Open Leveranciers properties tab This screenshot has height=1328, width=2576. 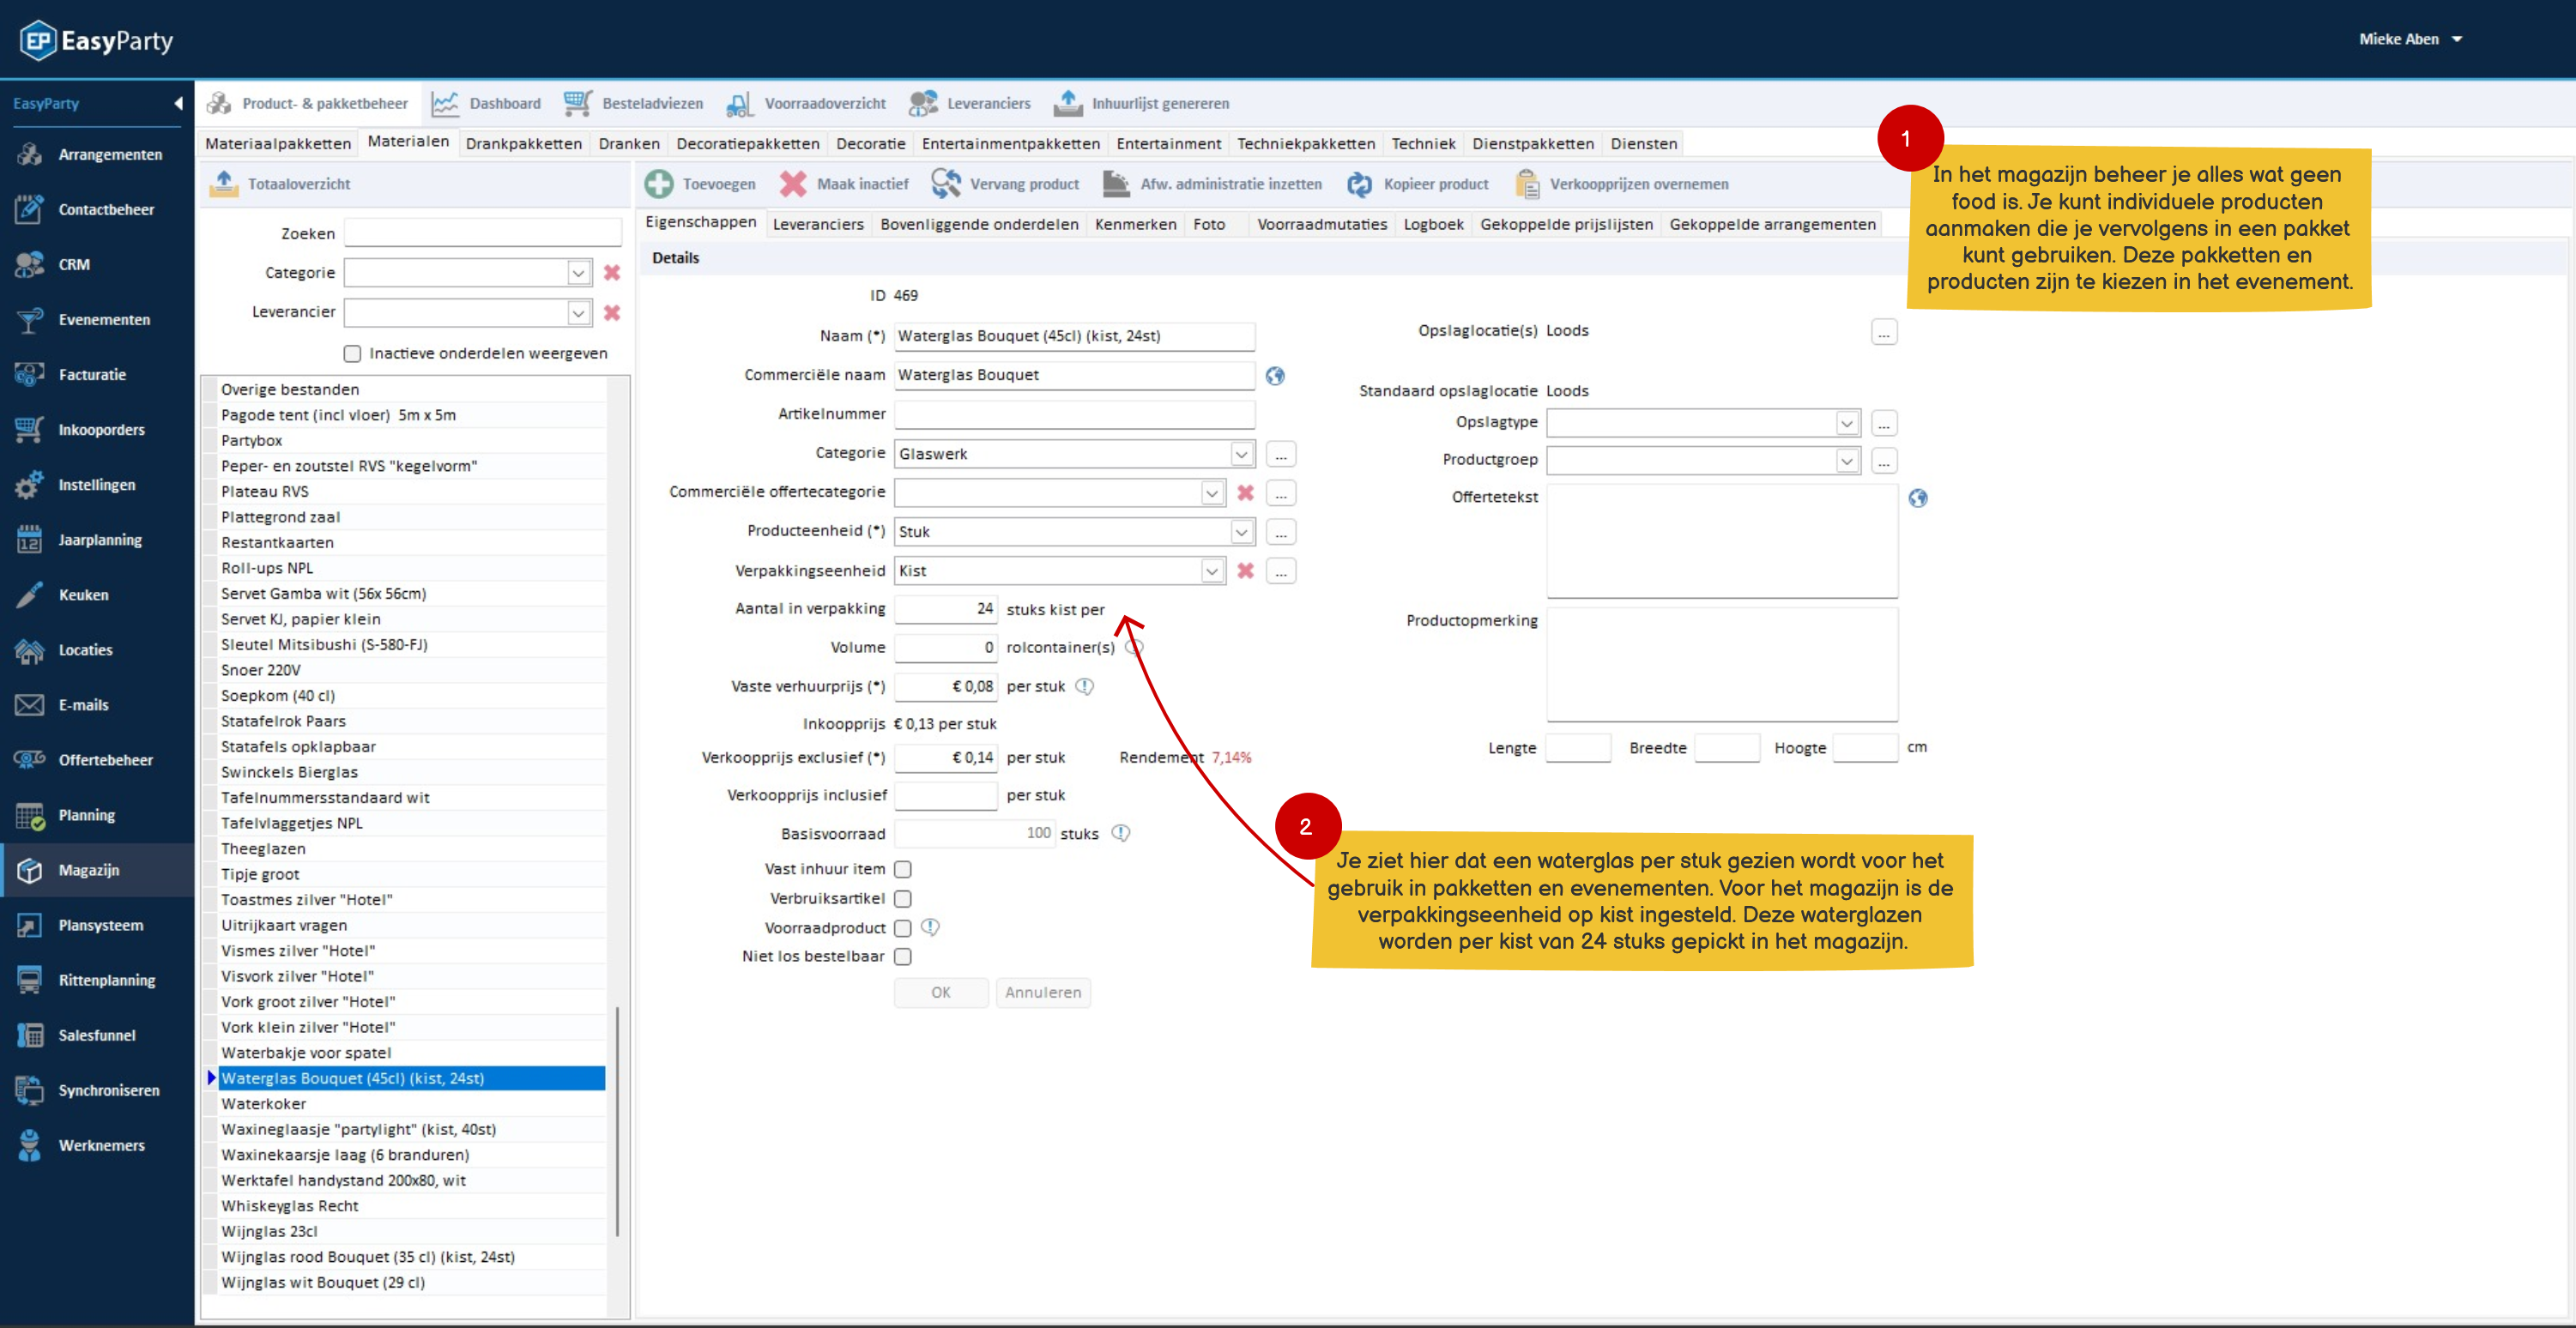pyautogui.click(x=818, y=224)
